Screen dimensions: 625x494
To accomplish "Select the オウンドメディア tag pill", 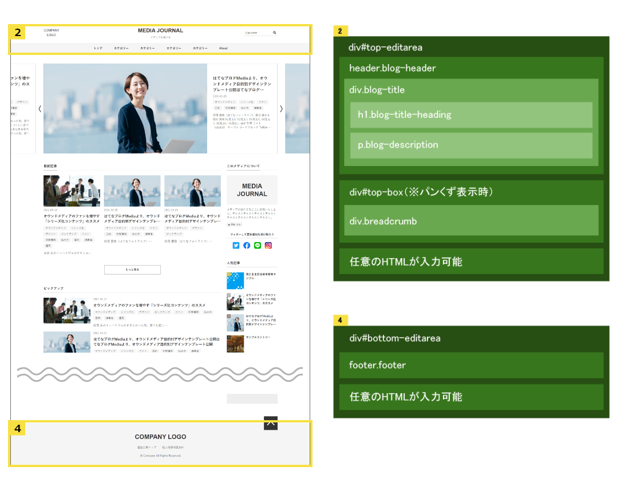I will (x=56, y=228).
